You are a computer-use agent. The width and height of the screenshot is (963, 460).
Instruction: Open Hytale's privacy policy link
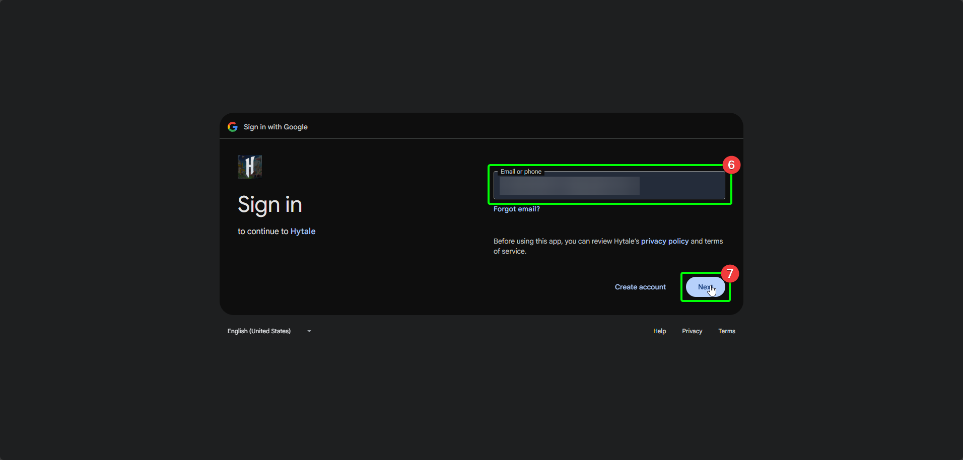click(664, 241)
